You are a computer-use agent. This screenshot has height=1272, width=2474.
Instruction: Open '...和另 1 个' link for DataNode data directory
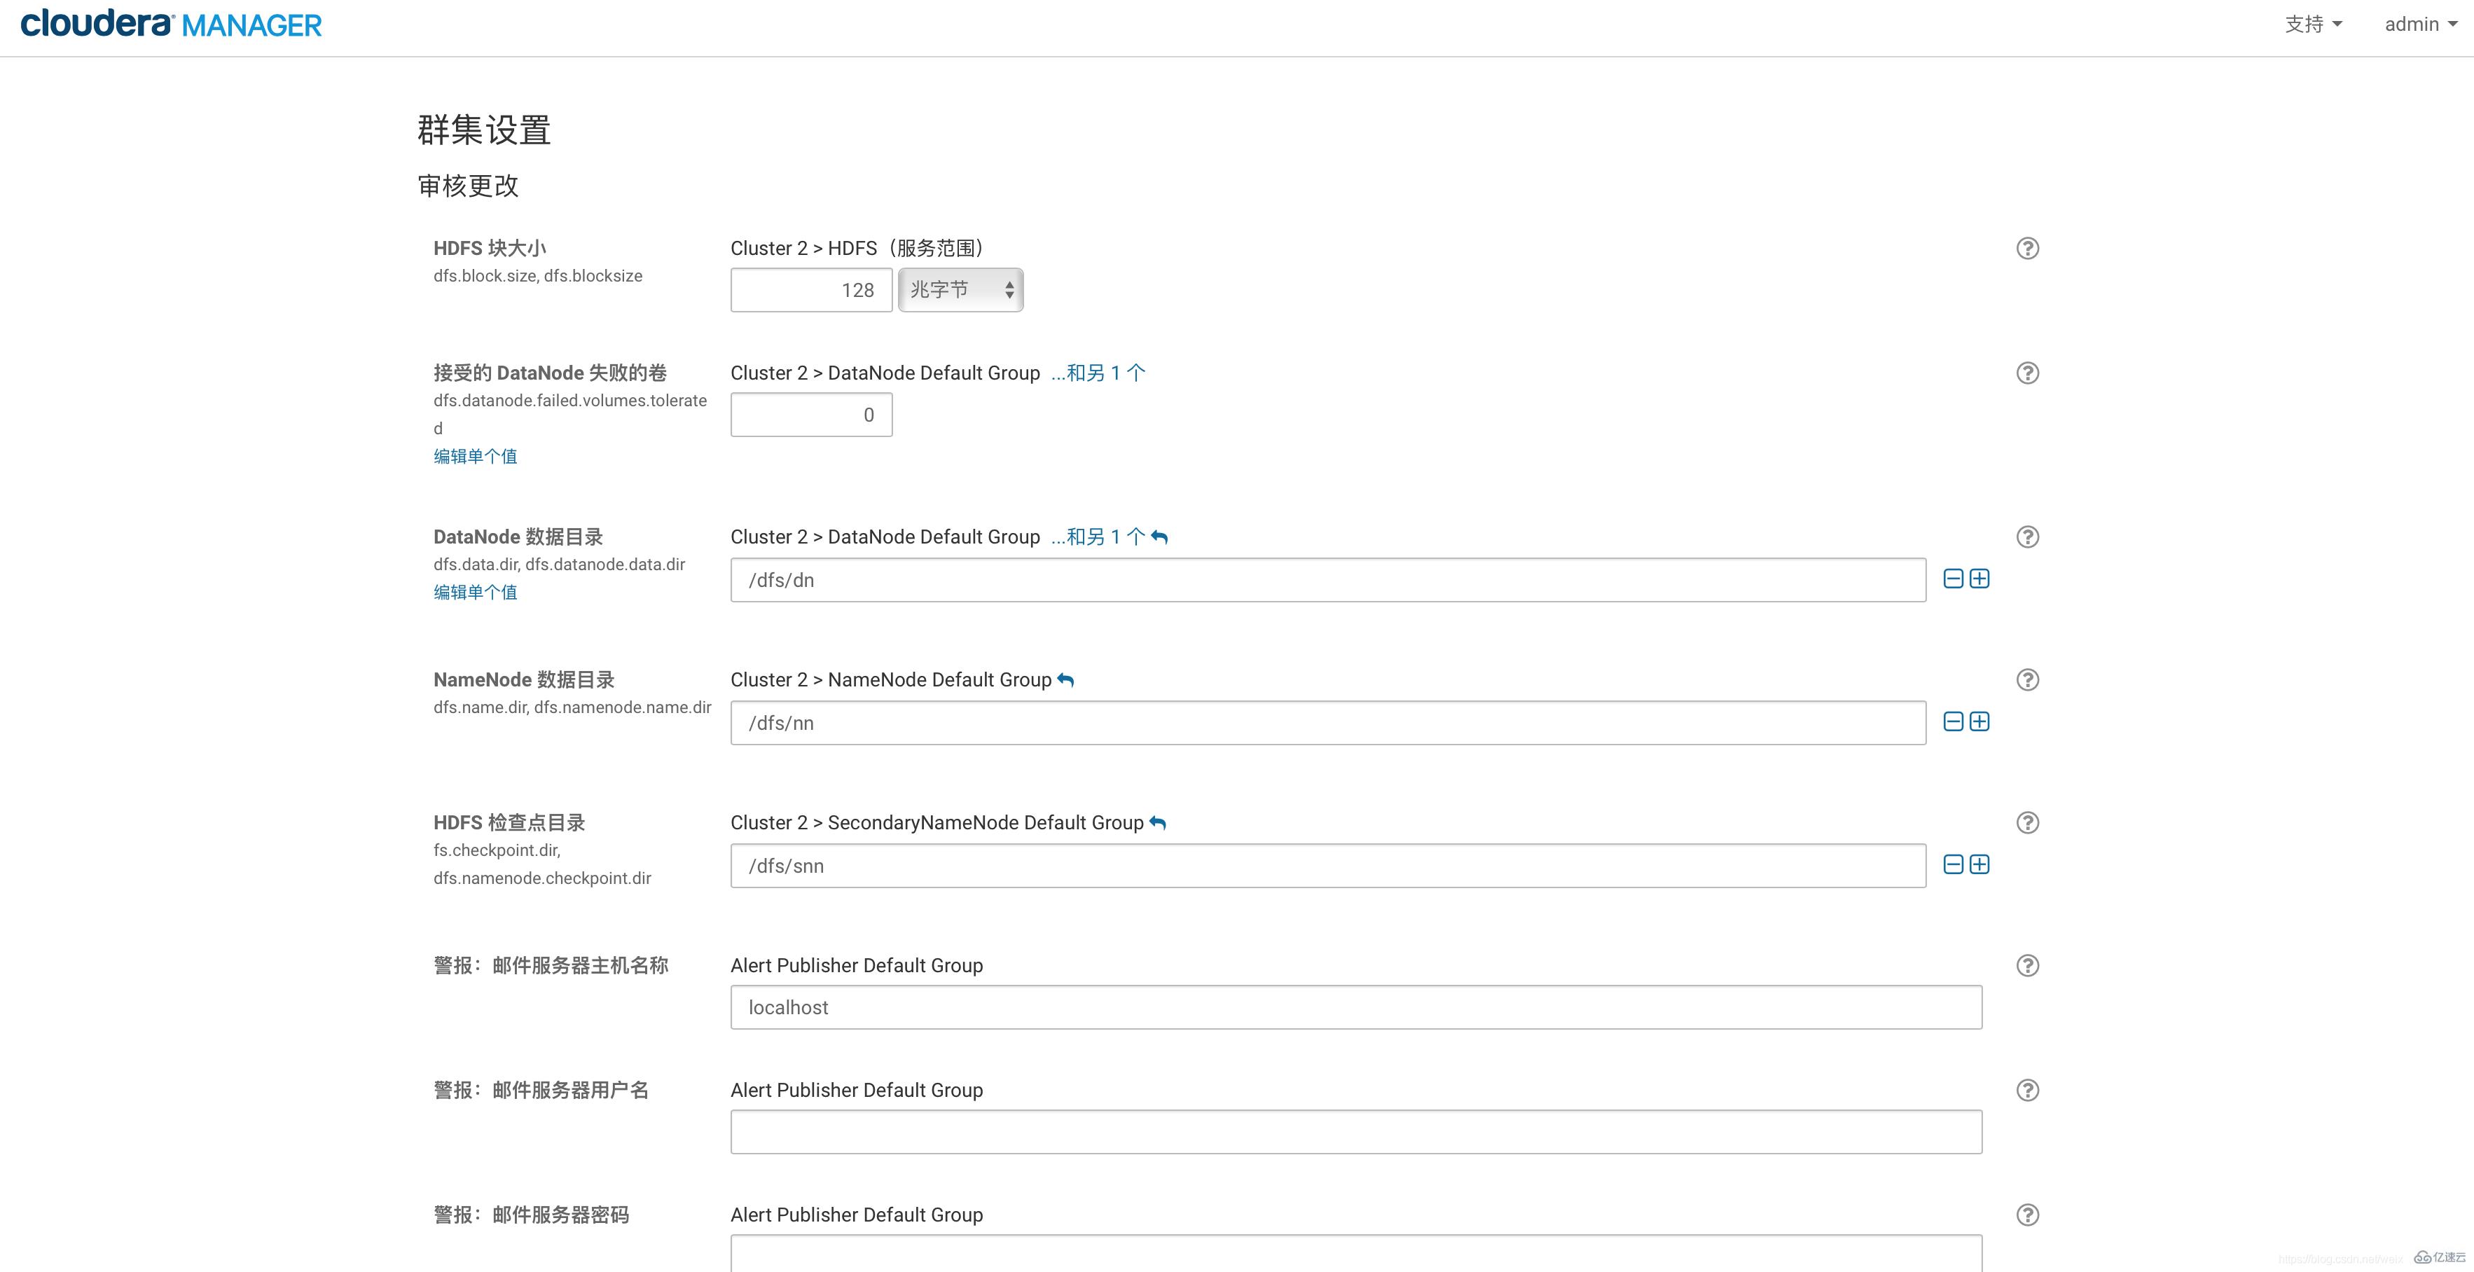[x=1098, y=537]
